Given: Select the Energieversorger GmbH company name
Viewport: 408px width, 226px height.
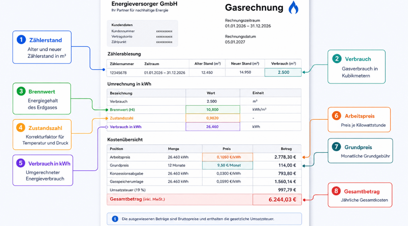Looking at the screenshot, I should pyautogui.click(x=144, y=4).
